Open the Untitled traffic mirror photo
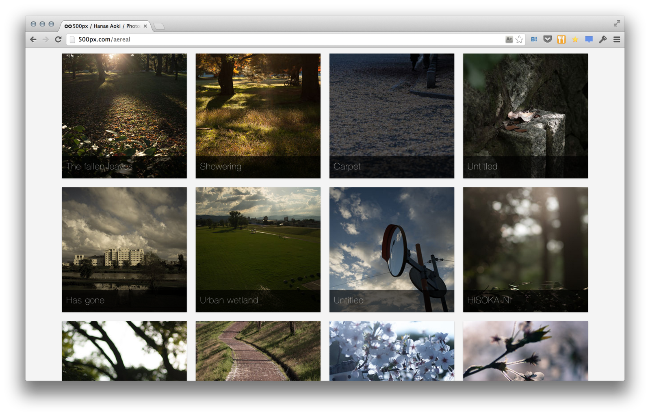The image size is (650, 416). (392, 249)
